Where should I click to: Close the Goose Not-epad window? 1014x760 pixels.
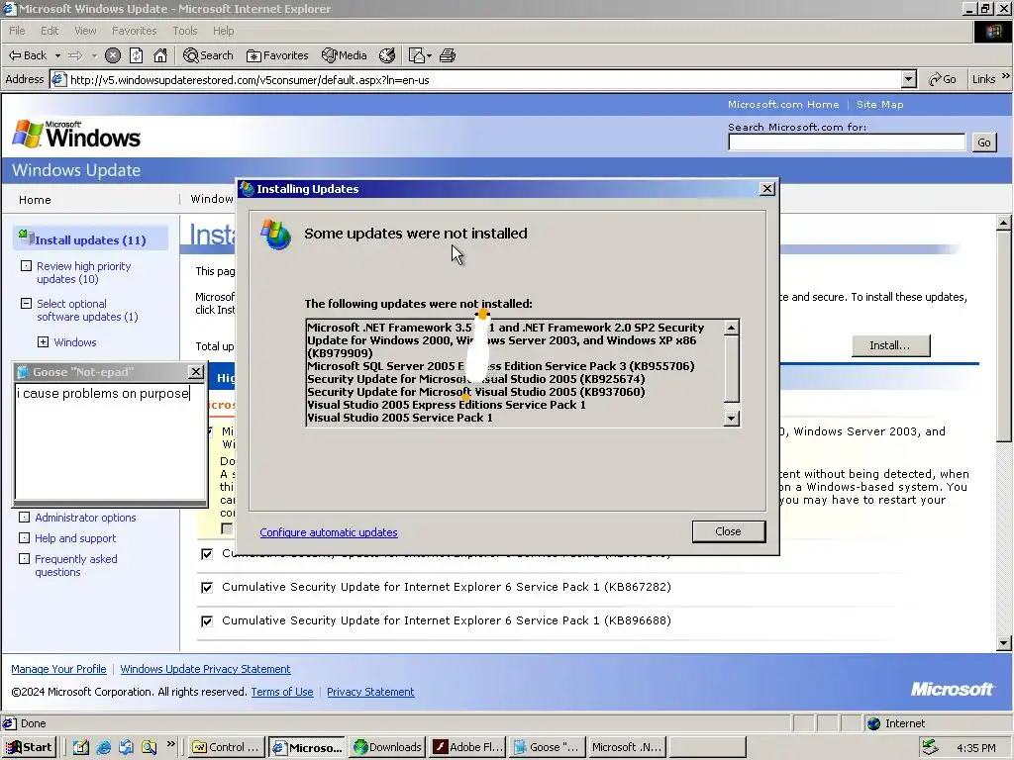pos(196,372)
